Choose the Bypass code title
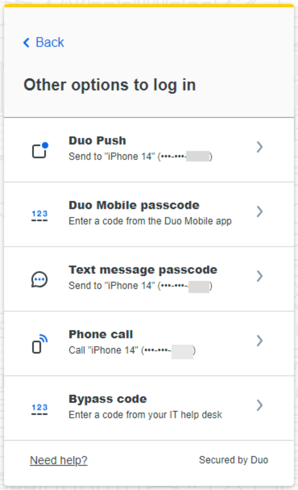This screenshot has width=298, height=490. 108,399
